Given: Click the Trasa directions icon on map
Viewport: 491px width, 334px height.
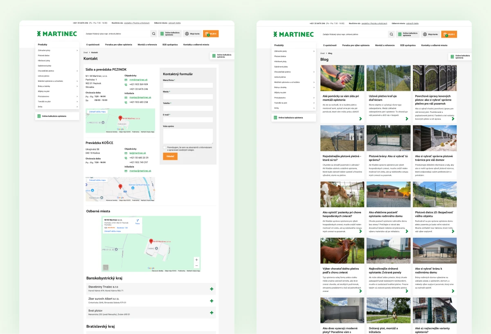Looking at the screenshot, I should click(x=137, y=220).
